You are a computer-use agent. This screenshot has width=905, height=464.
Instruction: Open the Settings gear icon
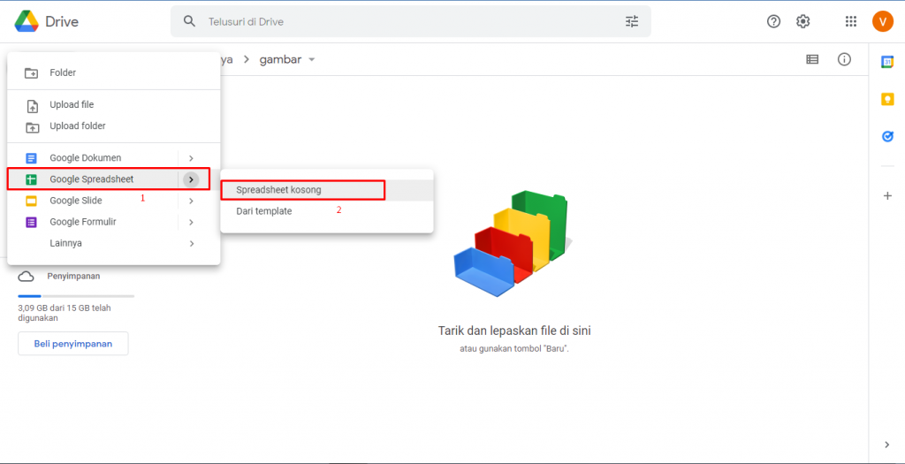click(802, 21)
